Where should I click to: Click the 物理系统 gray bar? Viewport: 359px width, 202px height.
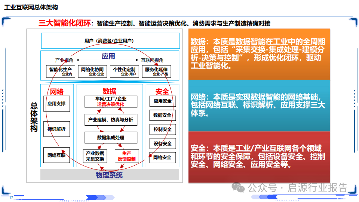[x=110, y=175]
